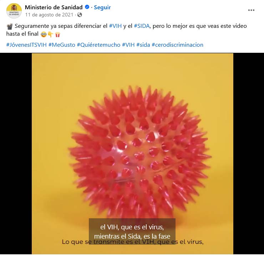Open the #JóvenesITSVIH hashtag
The width and height of the screenshot is (264, 255).
point(26,45)
